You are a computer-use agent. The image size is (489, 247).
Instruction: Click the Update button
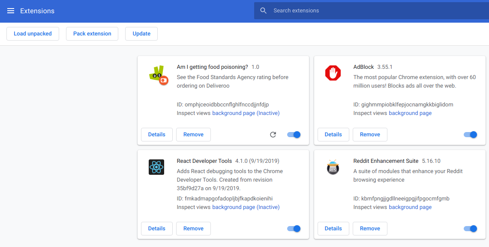(141, 33)
